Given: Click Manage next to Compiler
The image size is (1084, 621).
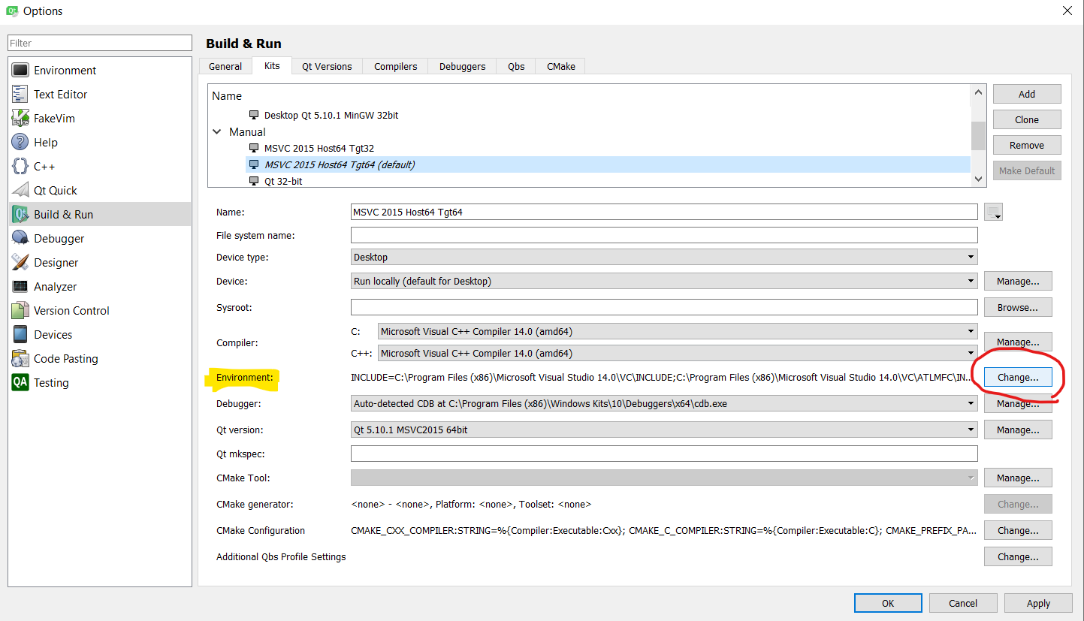Looking at the screenshot, I should click(x=1018, y=342).
